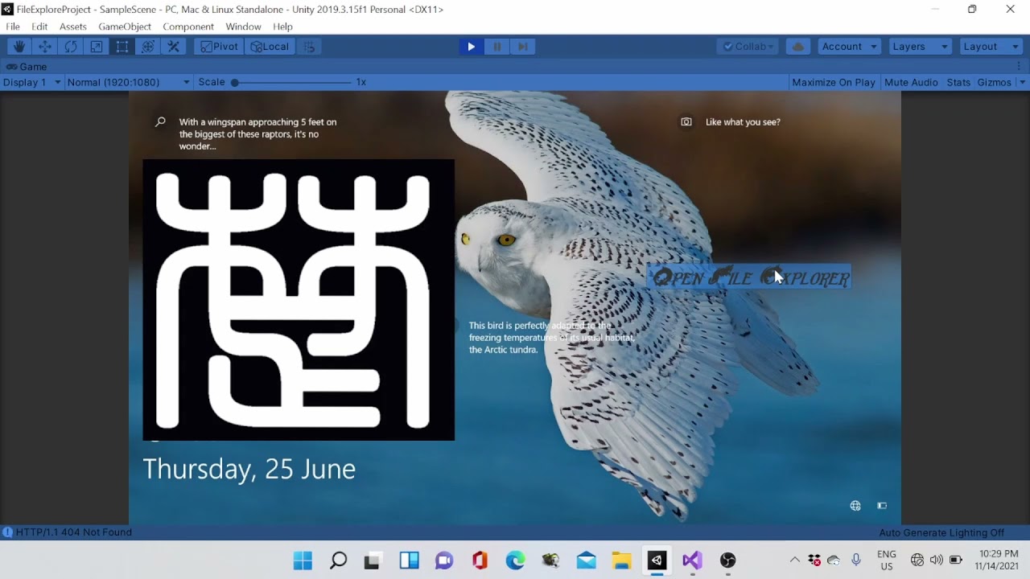Start Play mode

[472, 47]
